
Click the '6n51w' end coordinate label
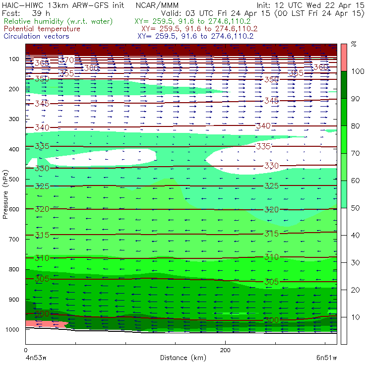coord(326,358)
